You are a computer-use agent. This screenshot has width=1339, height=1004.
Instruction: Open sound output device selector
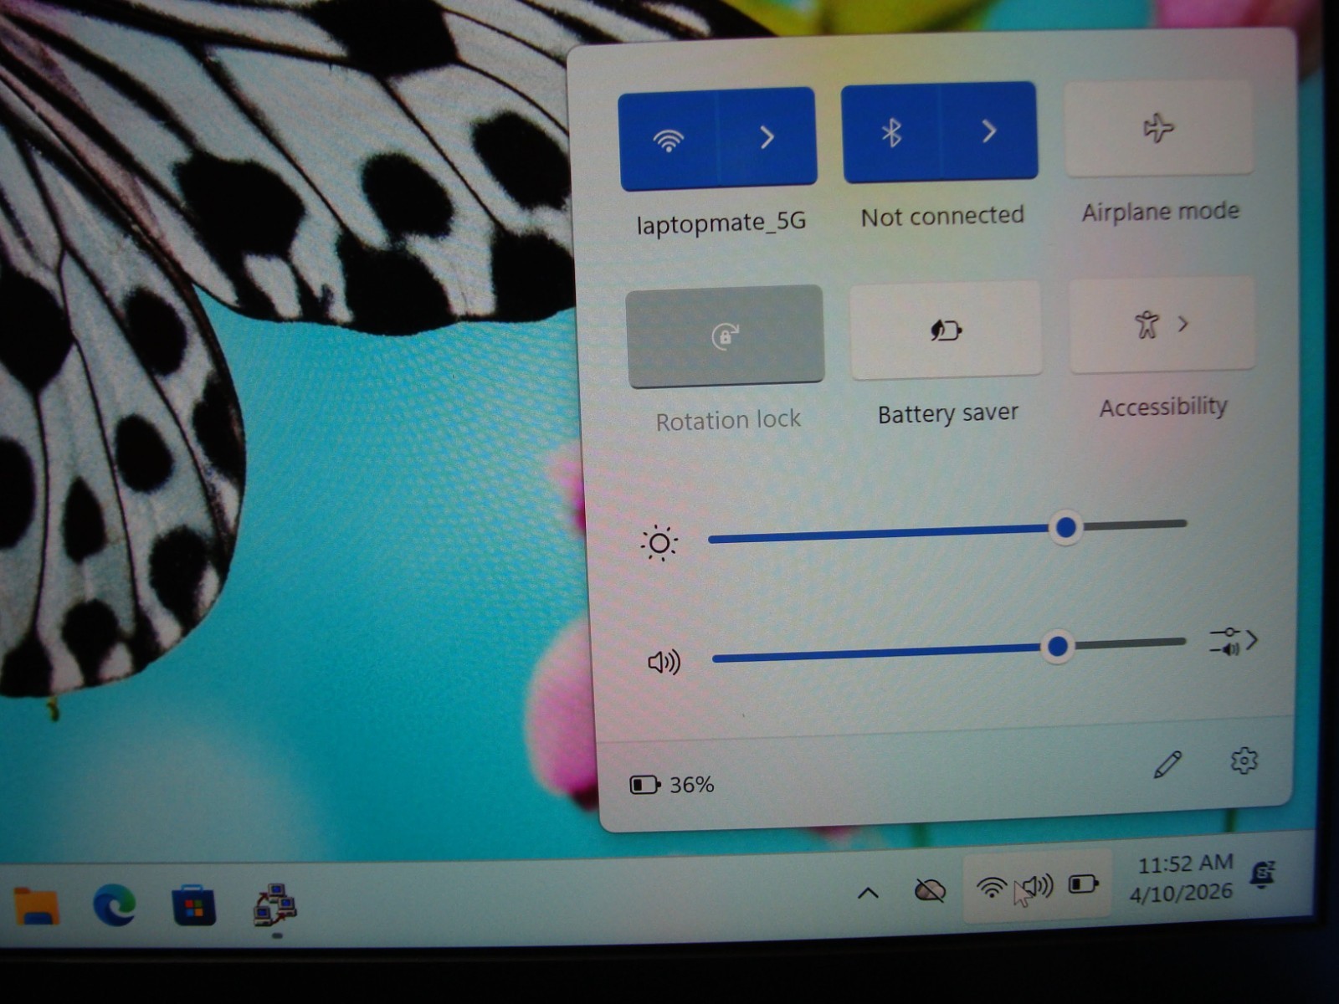(x=1234, y=641)
